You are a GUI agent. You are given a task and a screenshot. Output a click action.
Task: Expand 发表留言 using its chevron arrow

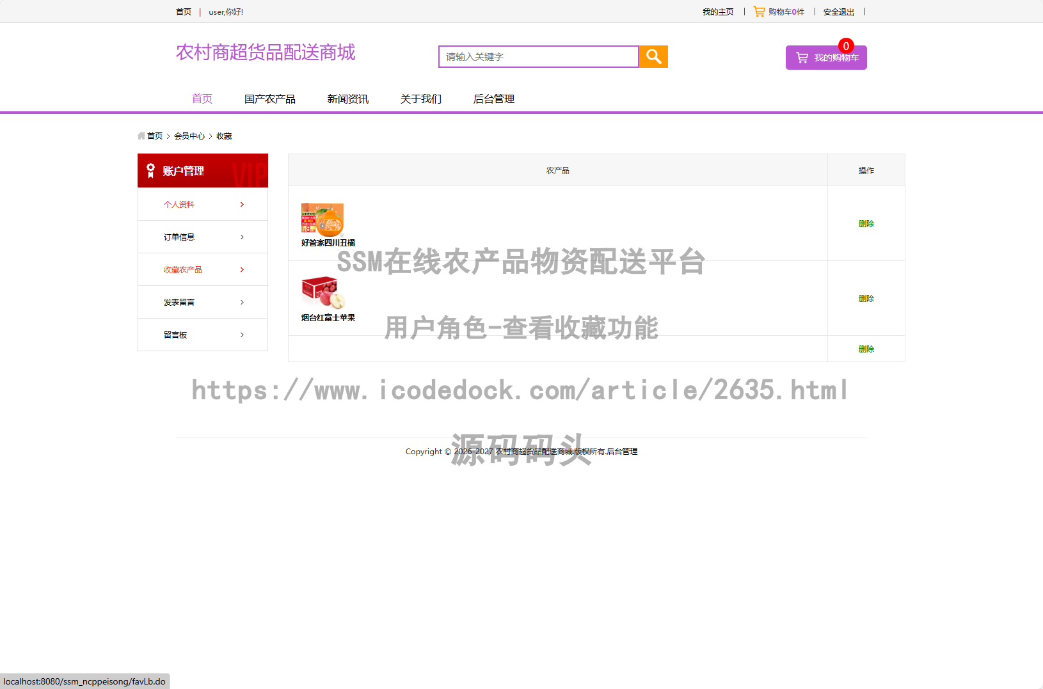pos(242,302)
